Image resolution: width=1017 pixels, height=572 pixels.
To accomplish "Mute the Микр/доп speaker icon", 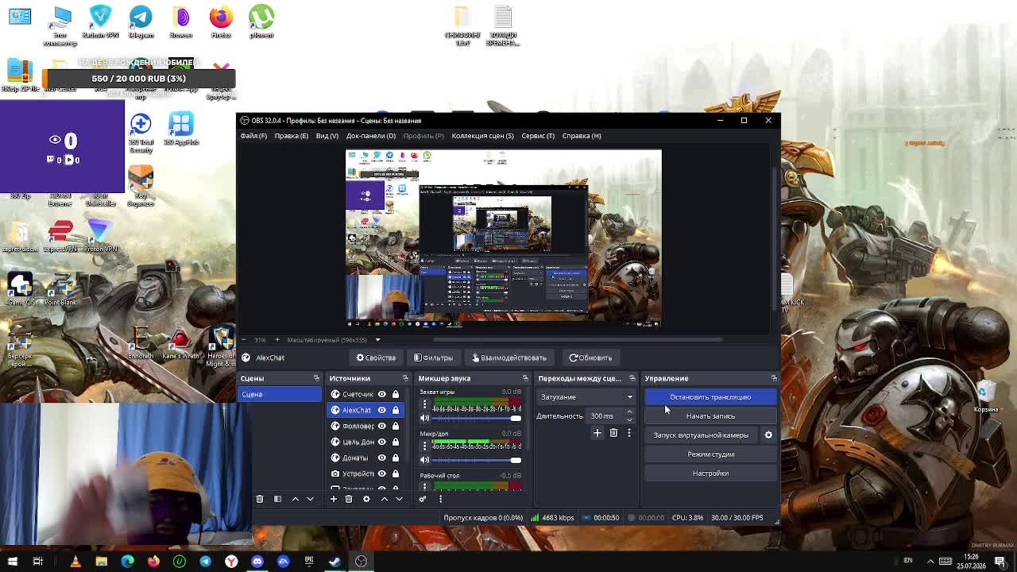I will (x=424, y=460).
